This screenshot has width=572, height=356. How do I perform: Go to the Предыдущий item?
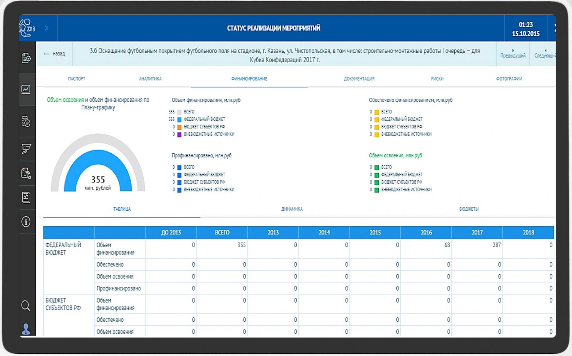coord(513,53)
